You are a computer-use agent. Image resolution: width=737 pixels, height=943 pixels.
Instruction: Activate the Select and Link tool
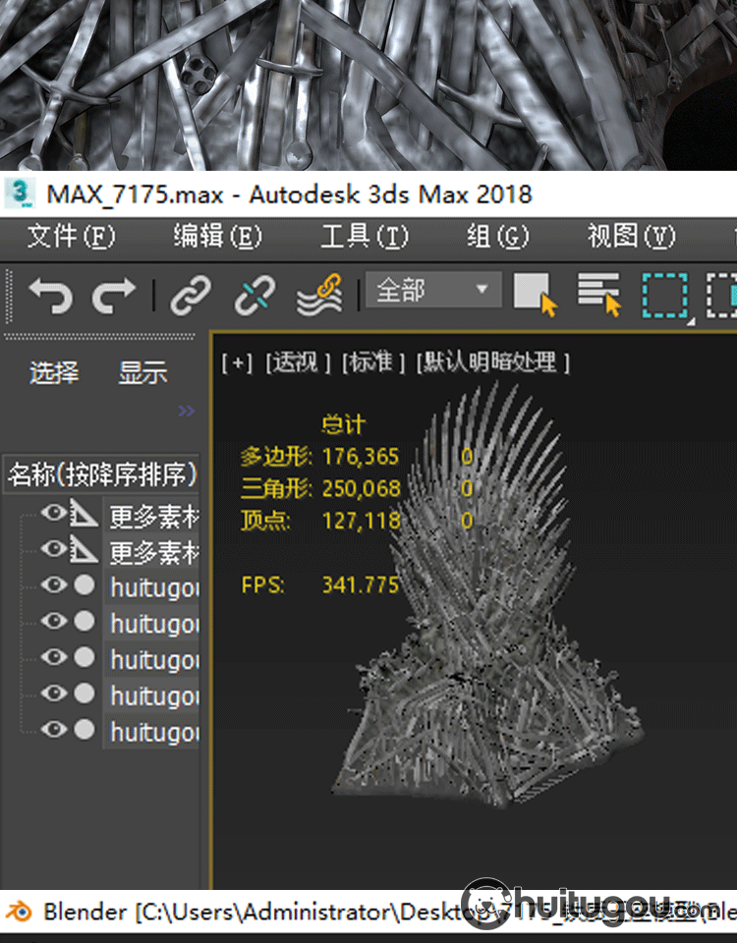pyautogui.click(x=191, y=294)
